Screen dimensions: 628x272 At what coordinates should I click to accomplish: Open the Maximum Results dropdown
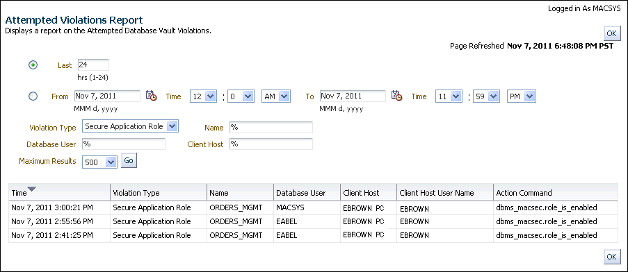point(99,162)
